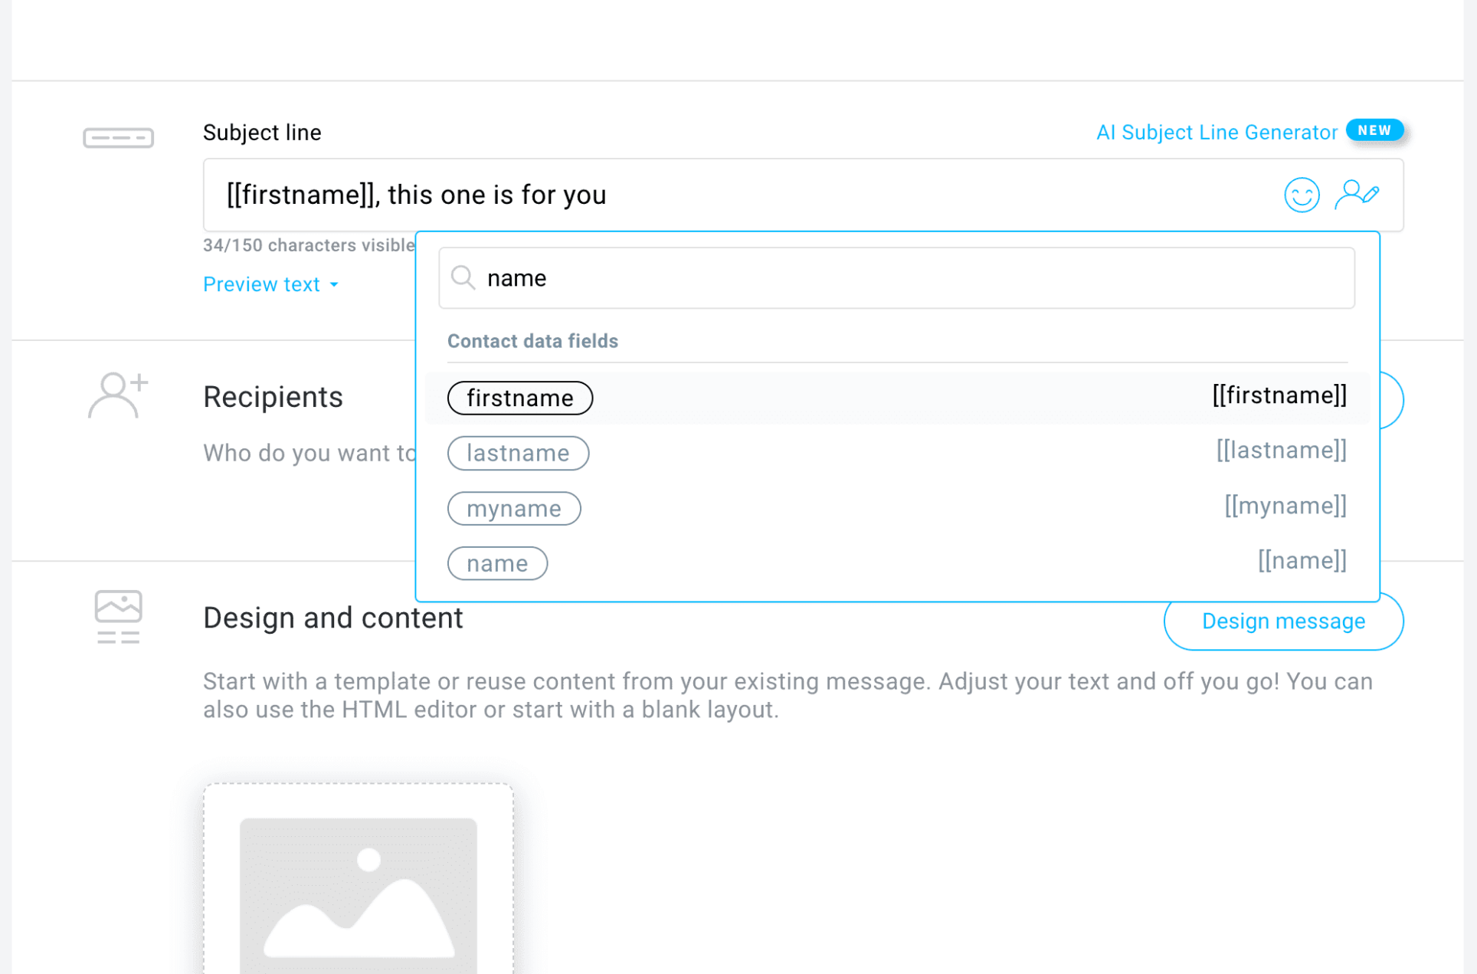1477x974 pixels.
Task: Select the firstname contact data field
Action: tap(519, 398)
